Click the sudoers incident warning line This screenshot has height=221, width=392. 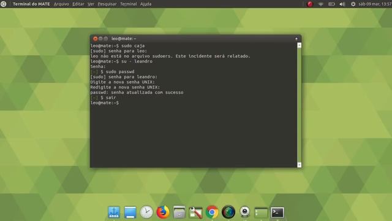(170, 56)
